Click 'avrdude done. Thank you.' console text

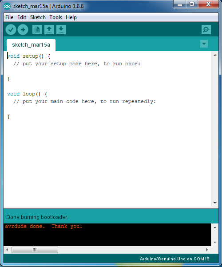click(44, 227)
